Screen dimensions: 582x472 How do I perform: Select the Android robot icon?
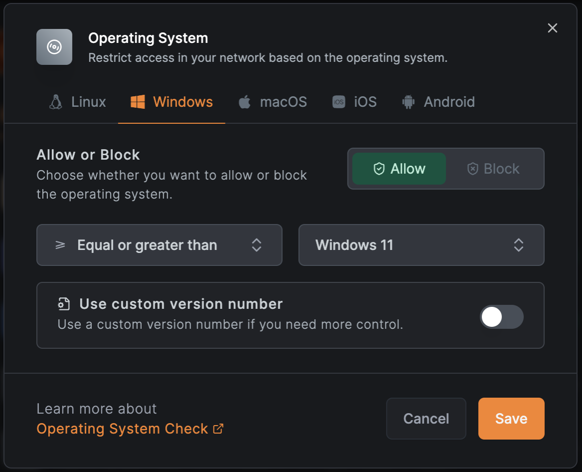(x=409, y=101)
